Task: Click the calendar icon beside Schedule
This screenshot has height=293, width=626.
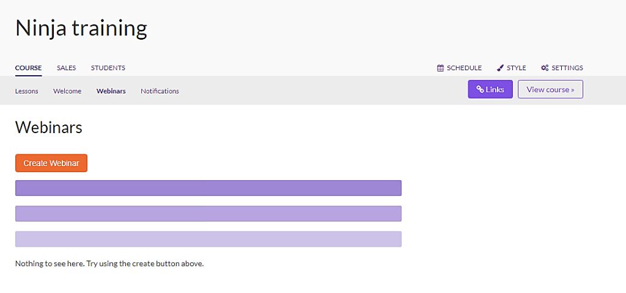Action: pos(440,68)
